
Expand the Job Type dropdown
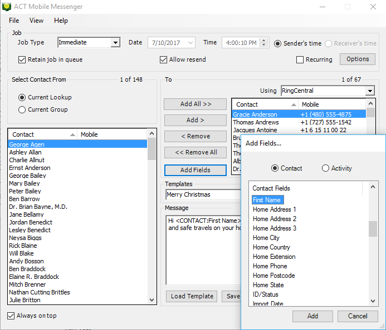point(115,42)
